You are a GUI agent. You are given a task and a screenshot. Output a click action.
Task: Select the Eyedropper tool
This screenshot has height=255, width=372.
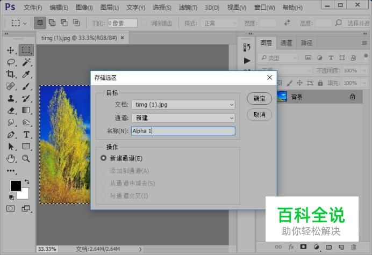click(26, 75)
